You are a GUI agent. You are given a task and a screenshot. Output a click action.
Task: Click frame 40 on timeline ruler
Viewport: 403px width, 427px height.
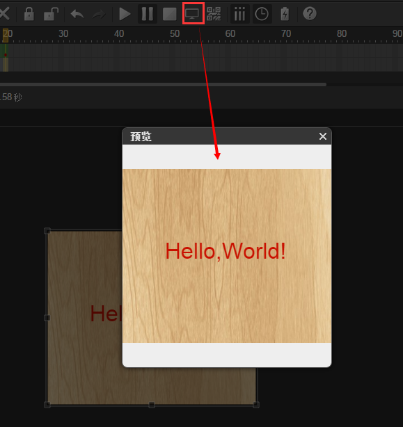(x=119, y=33)
